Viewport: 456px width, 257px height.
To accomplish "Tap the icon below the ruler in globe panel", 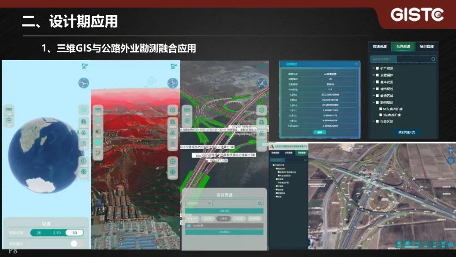I will click(9, 120).
